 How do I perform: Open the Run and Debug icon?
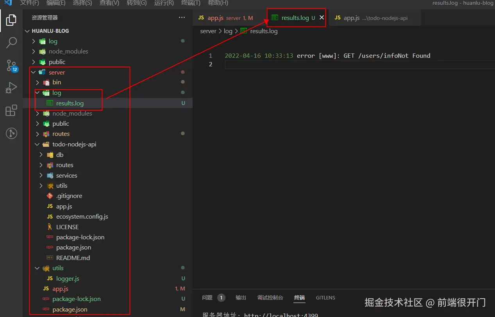(x=11, y=88)
